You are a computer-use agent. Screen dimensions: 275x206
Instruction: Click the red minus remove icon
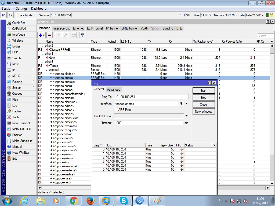(49, 35)
